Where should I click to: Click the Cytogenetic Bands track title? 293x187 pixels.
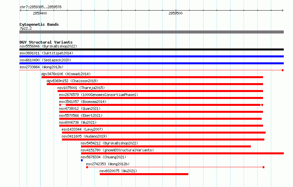(x=39, y=24)
